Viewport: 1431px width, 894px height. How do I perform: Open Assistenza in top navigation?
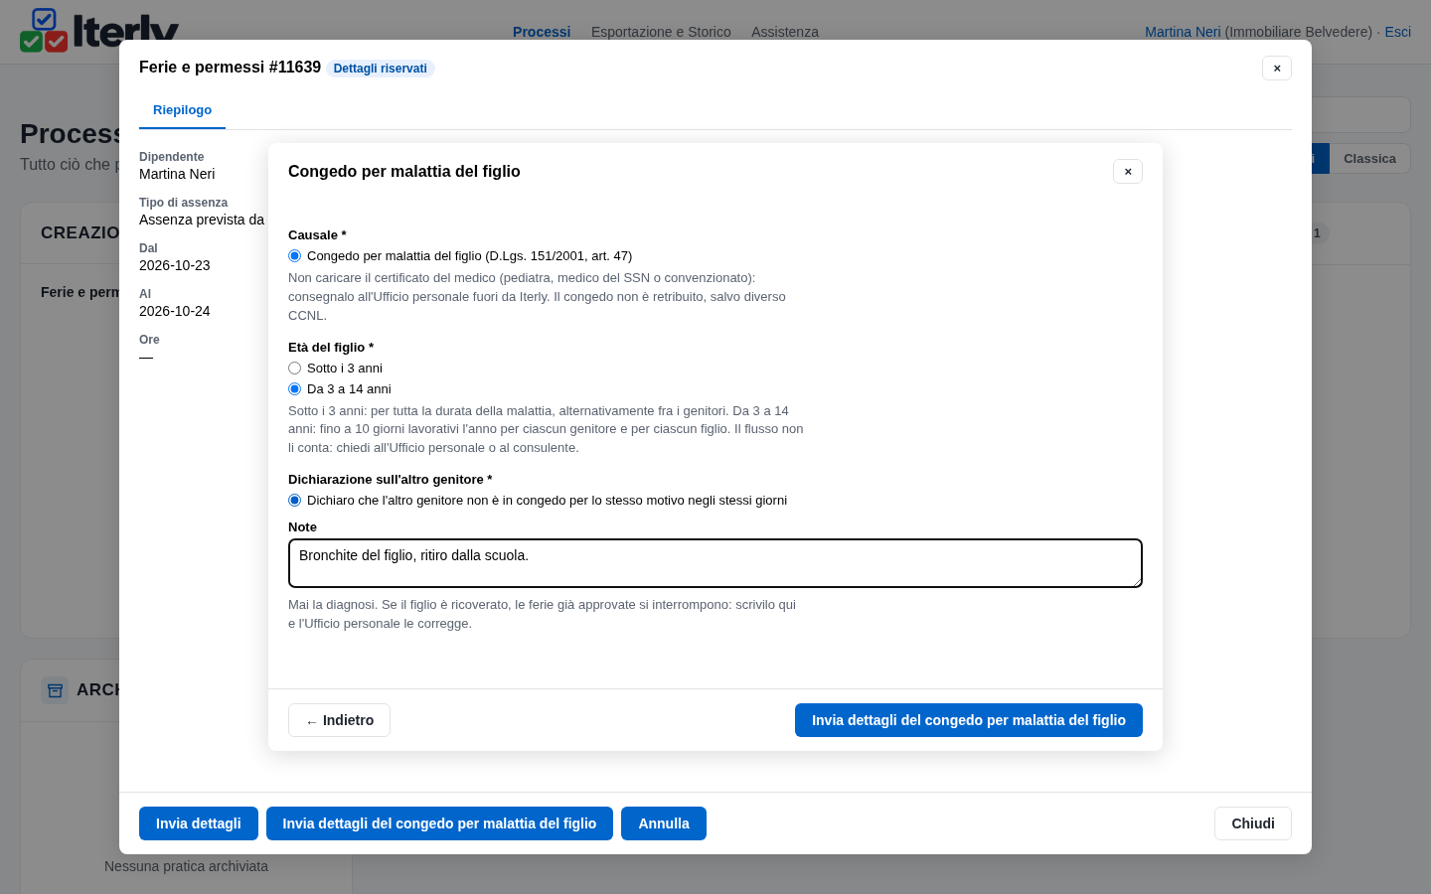785,32
